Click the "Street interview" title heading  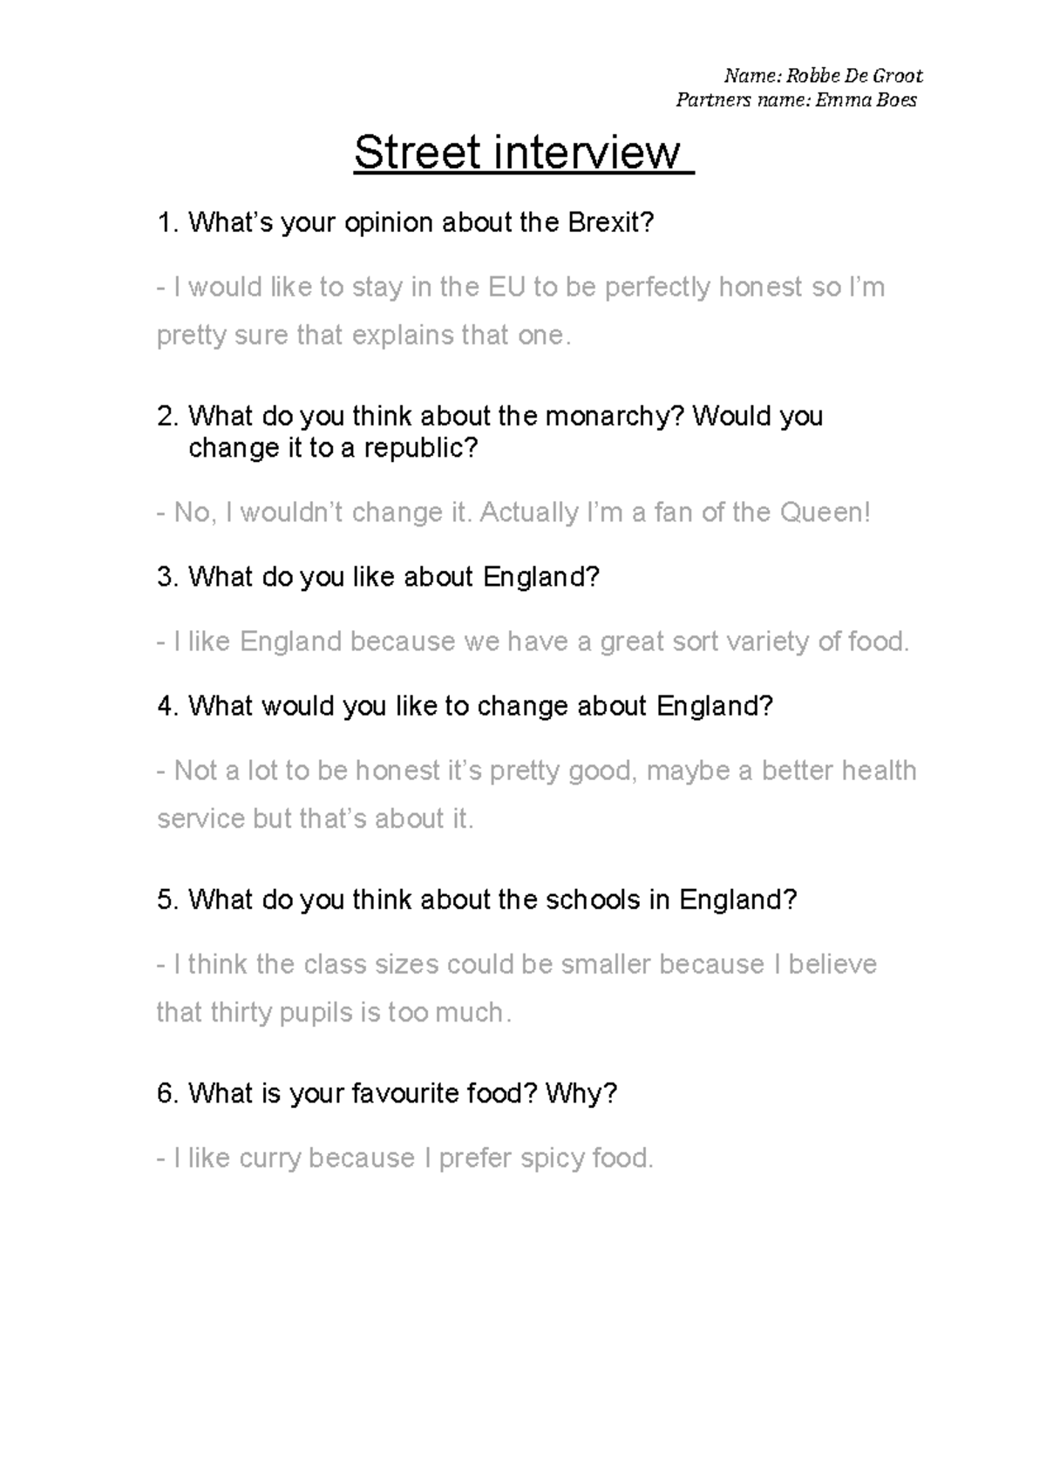(x=521, y=153)
